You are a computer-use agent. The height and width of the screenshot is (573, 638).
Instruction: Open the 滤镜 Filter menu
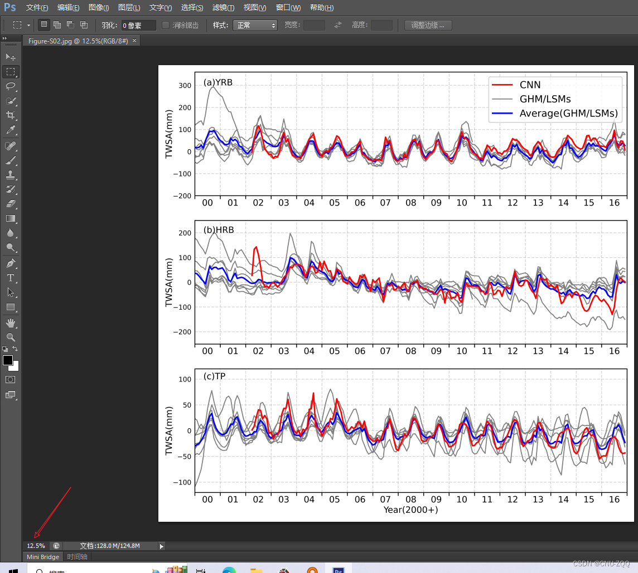(x=224, y=8)
